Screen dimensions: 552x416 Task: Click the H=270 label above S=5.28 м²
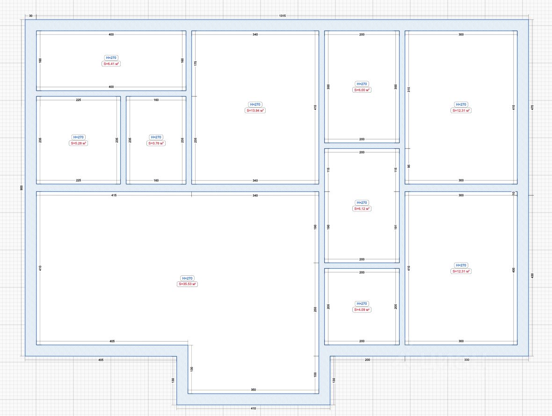point(78,137)
